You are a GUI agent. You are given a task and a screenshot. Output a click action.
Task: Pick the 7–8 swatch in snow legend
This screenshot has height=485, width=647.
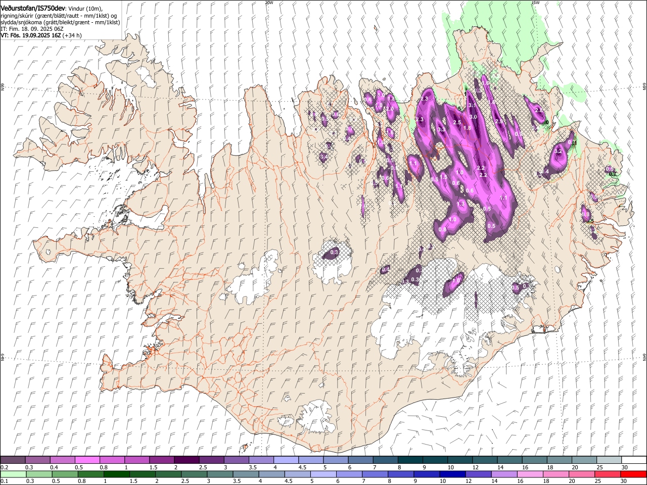385,460
